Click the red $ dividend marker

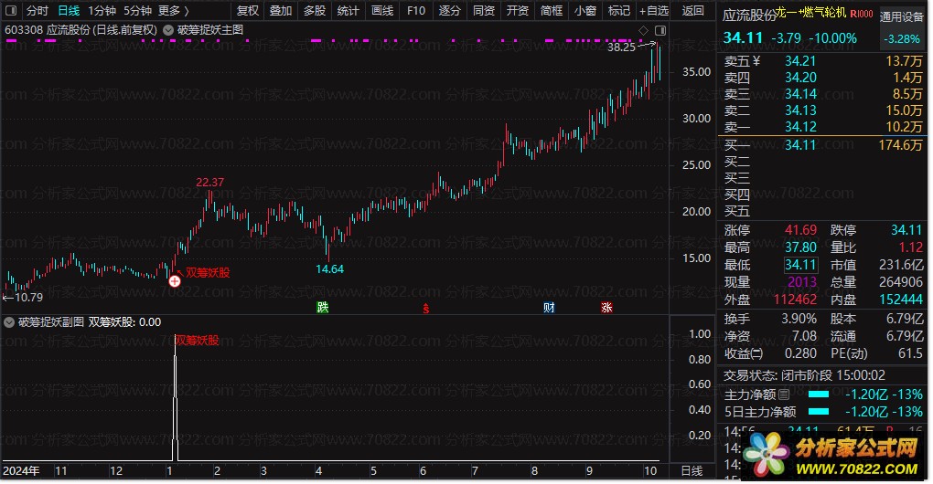pos(426,309)
